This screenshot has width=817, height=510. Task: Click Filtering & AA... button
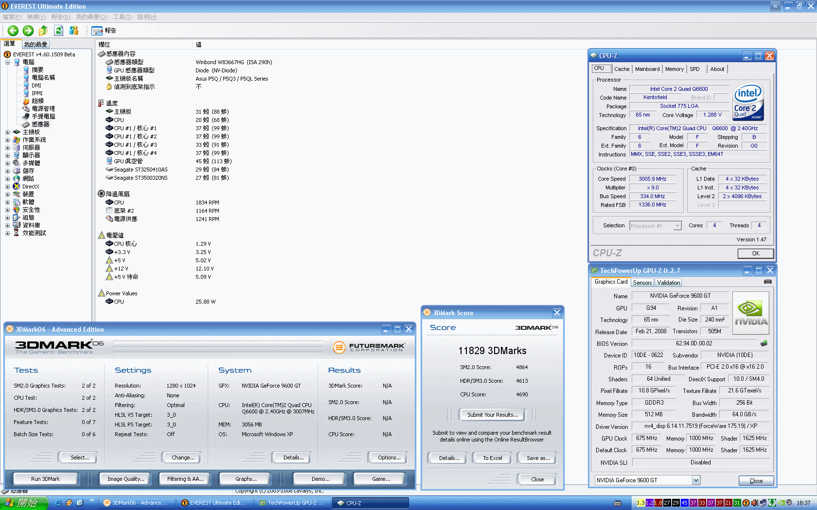pyautogui.click(x=185, y=479)
